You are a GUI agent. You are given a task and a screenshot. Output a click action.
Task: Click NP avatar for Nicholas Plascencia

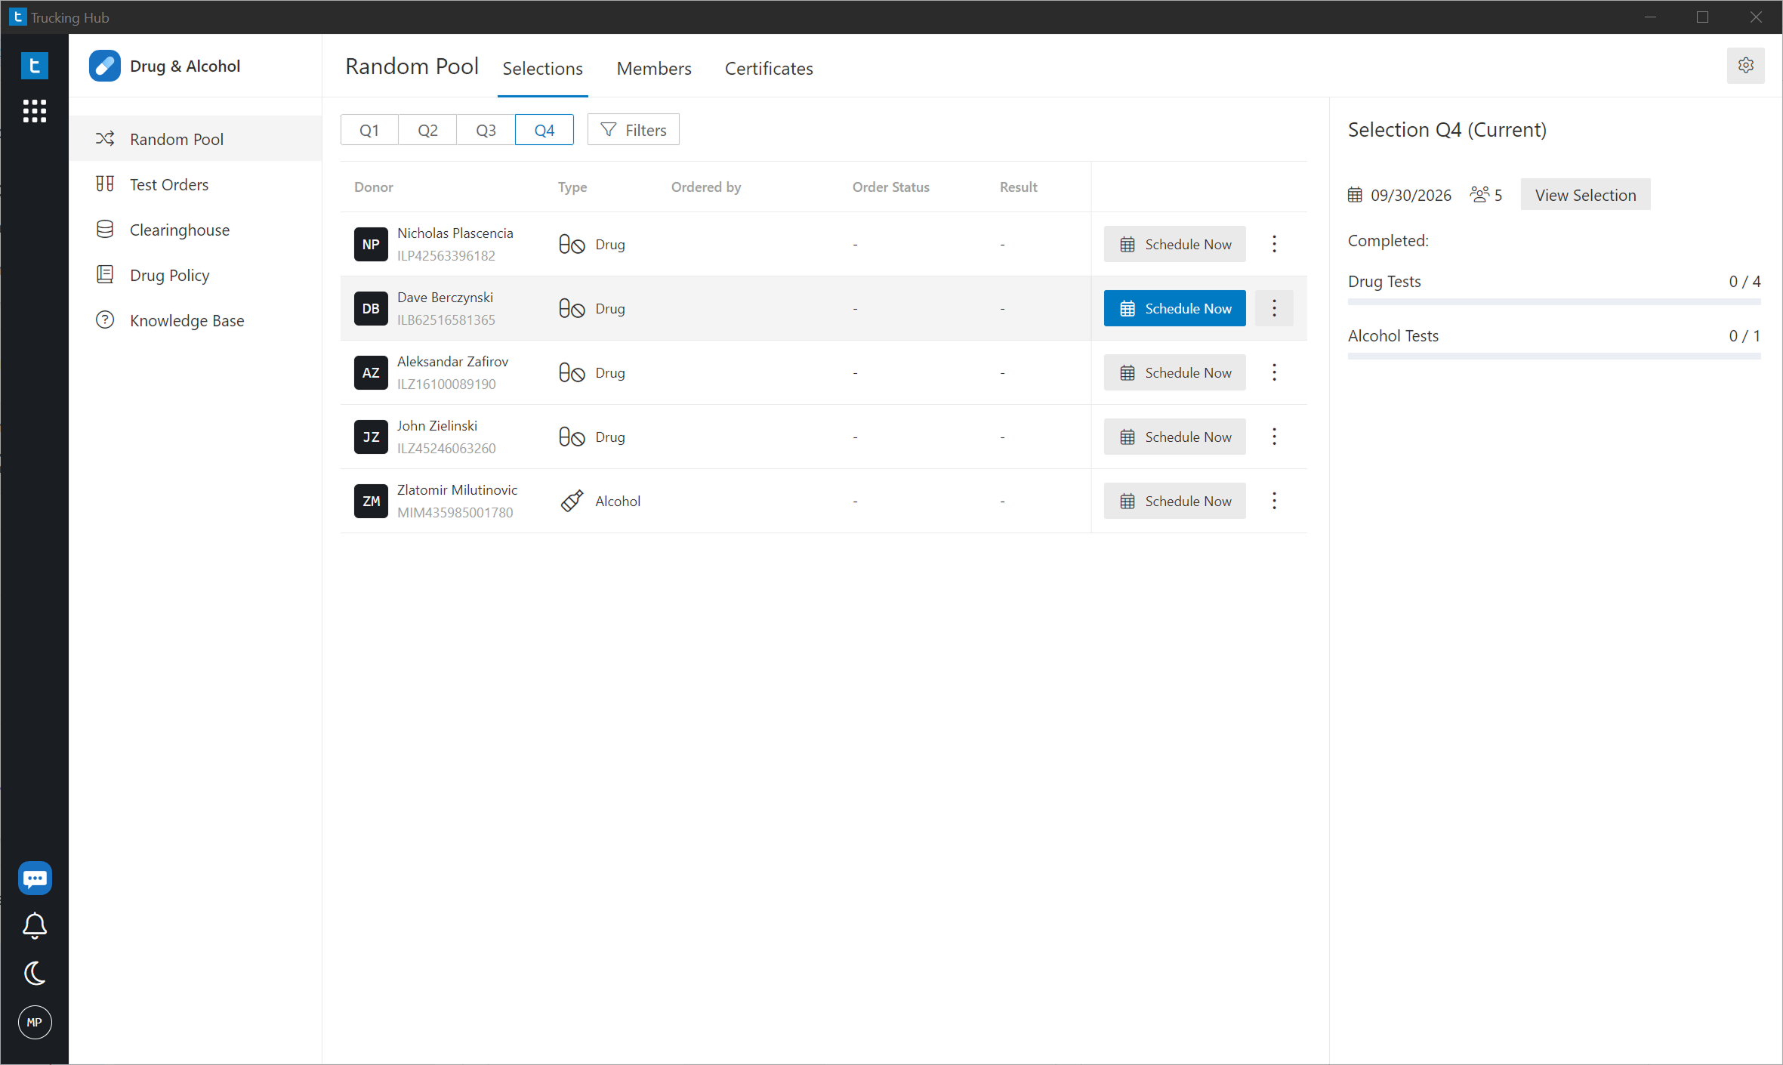[x=371, y=244]
